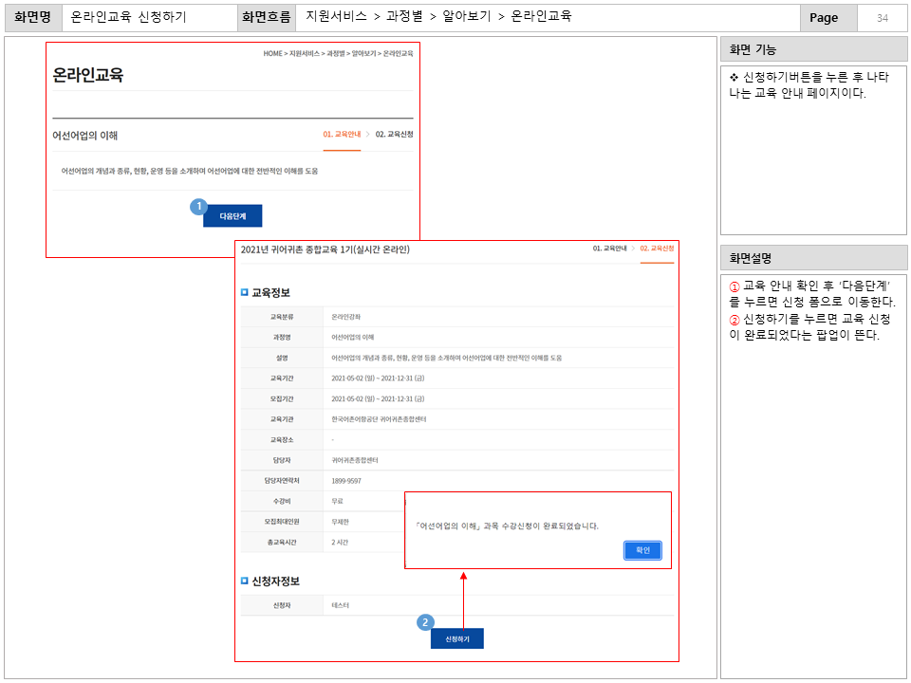911x683 pixels.
Task: Click the blue ② step badge above 신청하기
Action: 425,624
